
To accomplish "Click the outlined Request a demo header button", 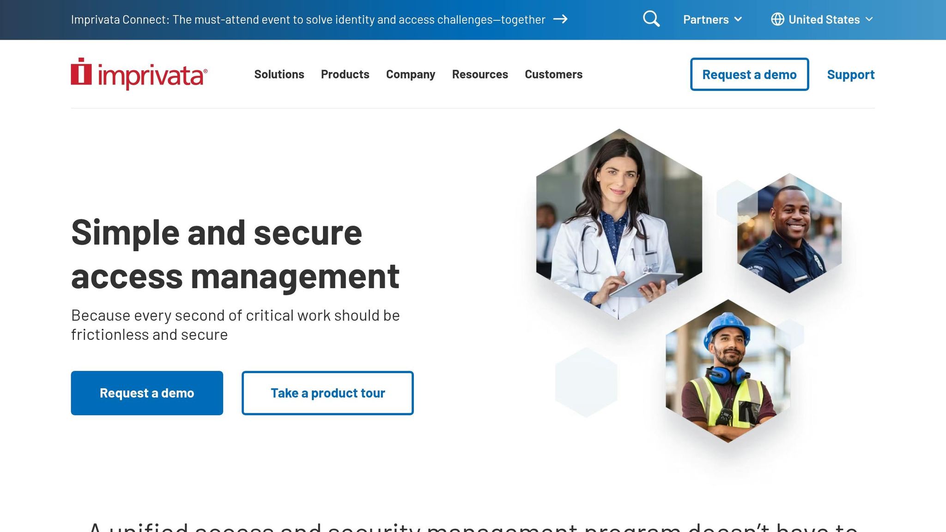I will tap(749, 74).
